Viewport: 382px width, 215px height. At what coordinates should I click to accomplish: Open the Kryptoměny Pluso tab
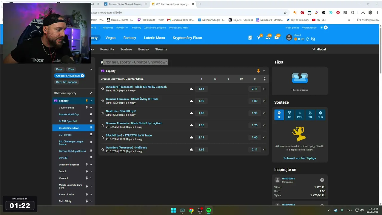(187, 38)
